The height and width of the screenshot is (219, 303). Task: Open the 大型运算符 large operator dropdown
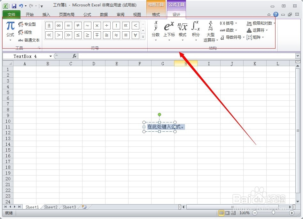pos(211,31)
